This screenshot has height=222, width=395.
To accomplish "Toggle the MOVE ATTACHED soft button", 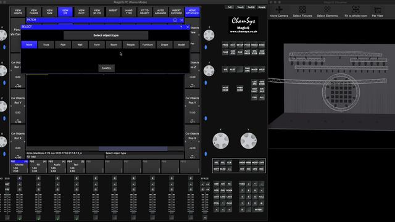I will pyautogui.click(x=192, y=12).
